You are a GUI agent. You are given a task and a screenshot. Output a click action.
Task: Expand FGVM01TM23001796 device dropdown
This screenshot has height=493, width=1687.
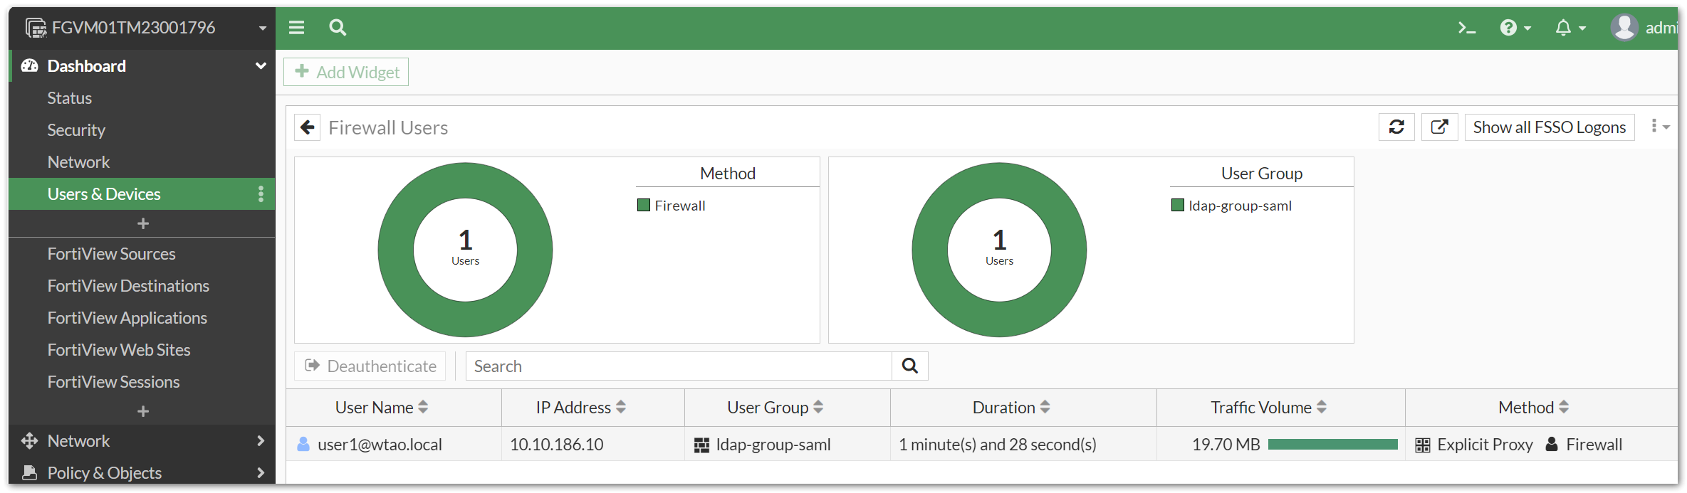pos(262,28)
